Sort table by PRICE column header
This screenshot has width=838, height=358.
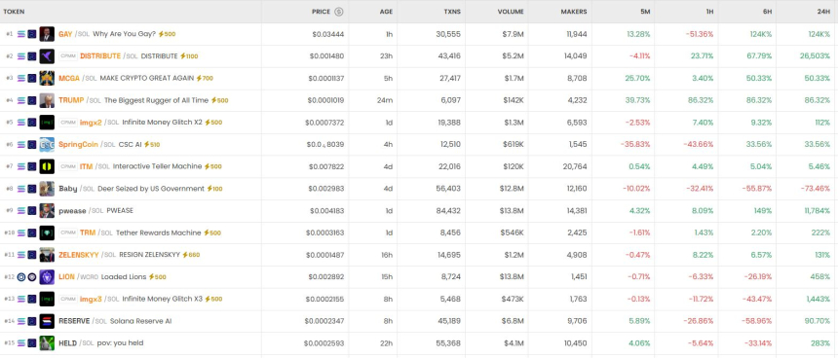click(x=322, y=12)
